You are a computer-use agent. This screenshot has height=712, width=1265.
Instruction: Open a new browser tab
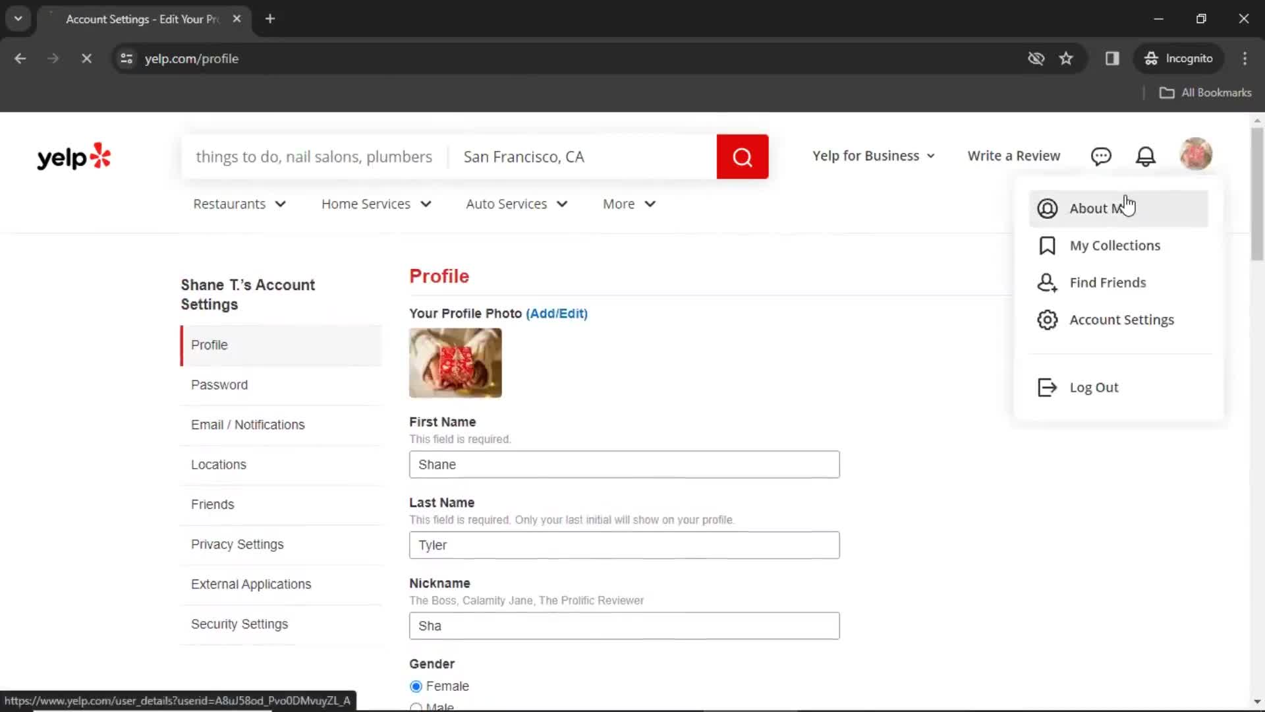(270, 19)
